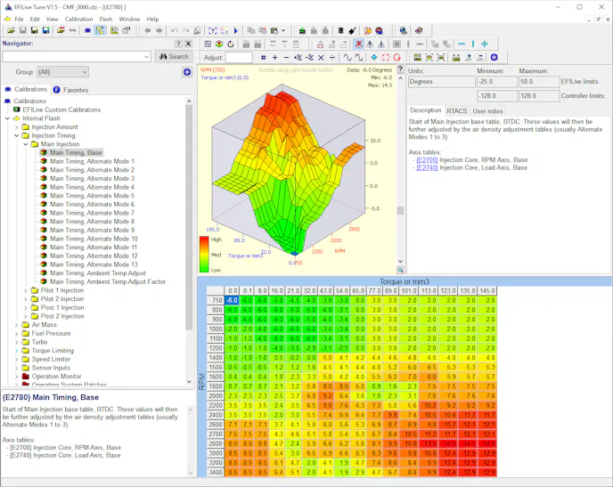
Task: Click the multiply adjust icon
Action: tap(321, 57)
